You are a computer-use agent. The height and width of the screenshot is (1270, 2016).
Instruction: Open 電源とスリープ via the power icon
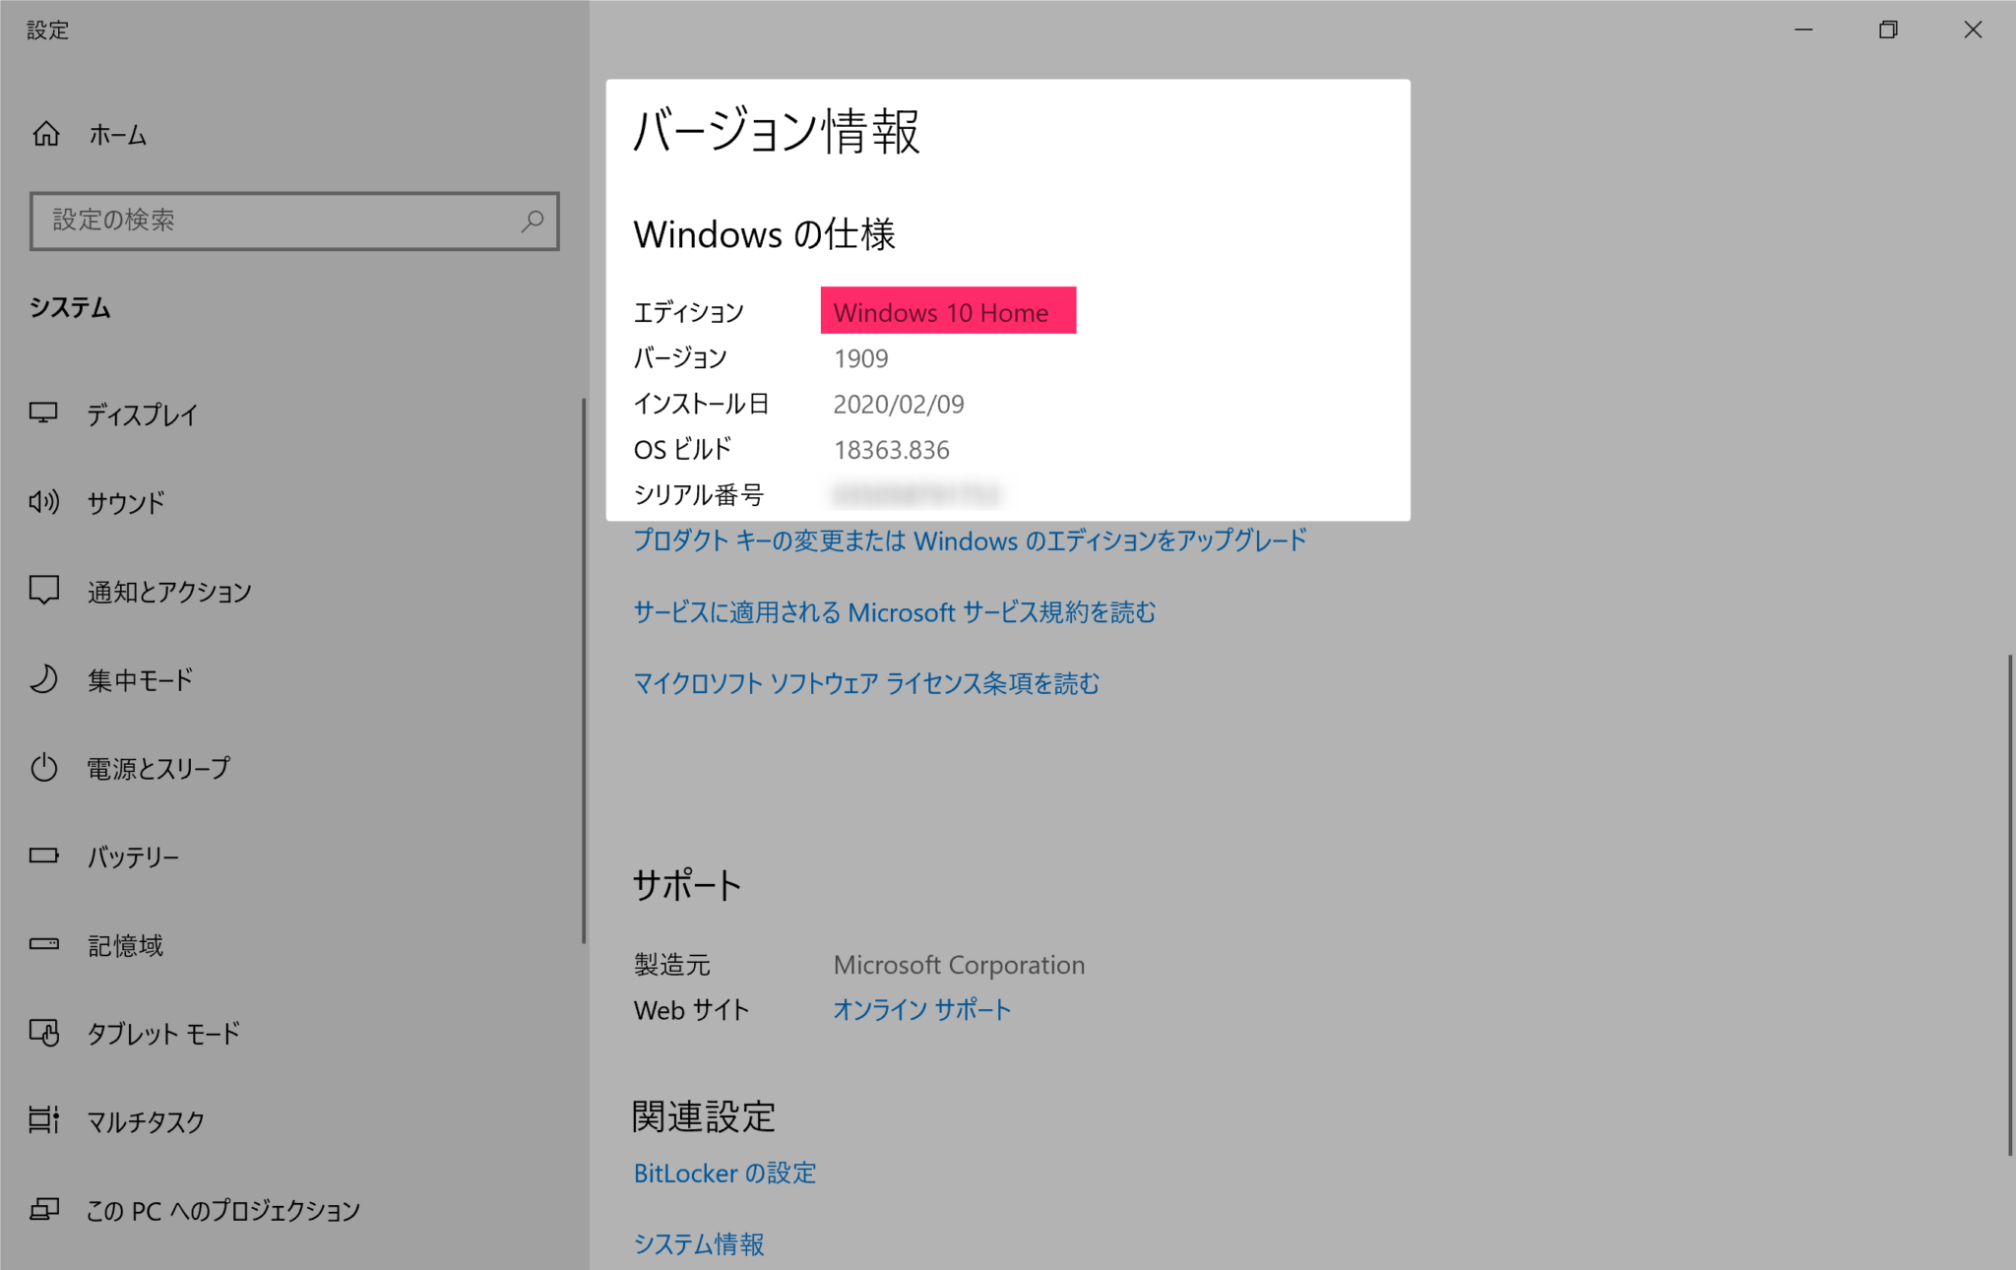(x=43, y=768)
